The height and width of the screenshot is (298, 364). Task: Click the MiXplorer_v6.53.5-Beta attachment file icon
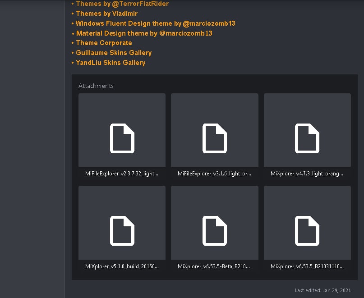215,231
